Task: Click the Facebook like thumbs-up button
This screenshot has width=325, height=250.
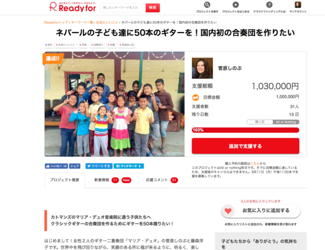Action: [x=56, y=166]
